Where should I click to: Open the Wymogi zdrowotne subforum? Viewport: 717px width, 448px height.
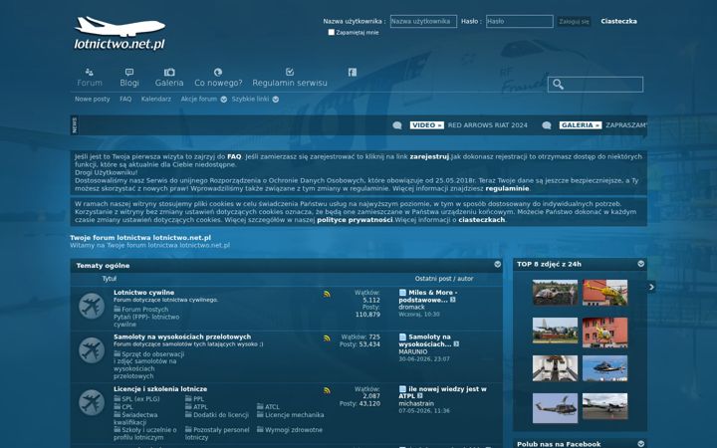[x=294, y=430]
